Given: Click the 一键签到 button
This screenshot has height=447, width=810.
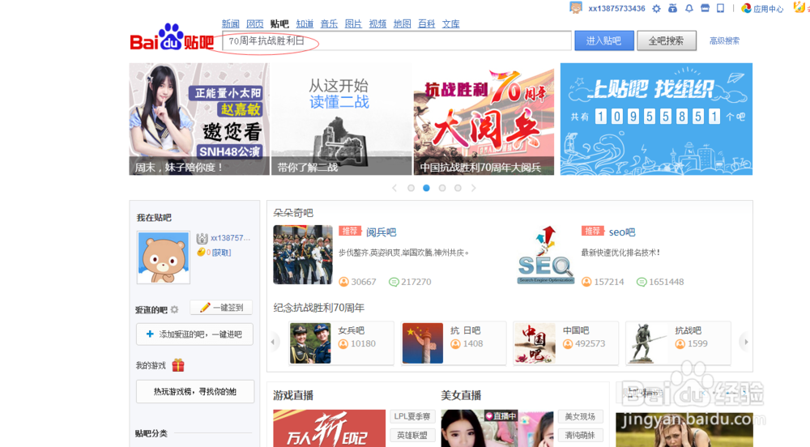Looking at the screenshot, I should [x=221, y=308].
